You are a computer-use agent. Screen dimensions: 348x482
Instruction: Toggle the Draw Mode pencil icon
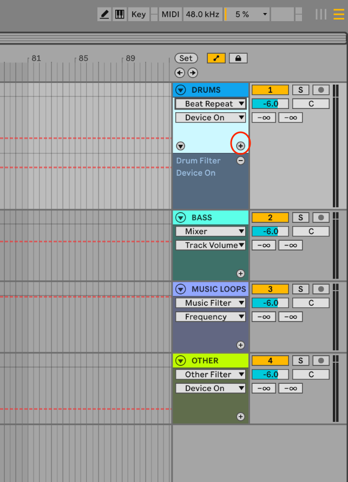click(104, 14)
